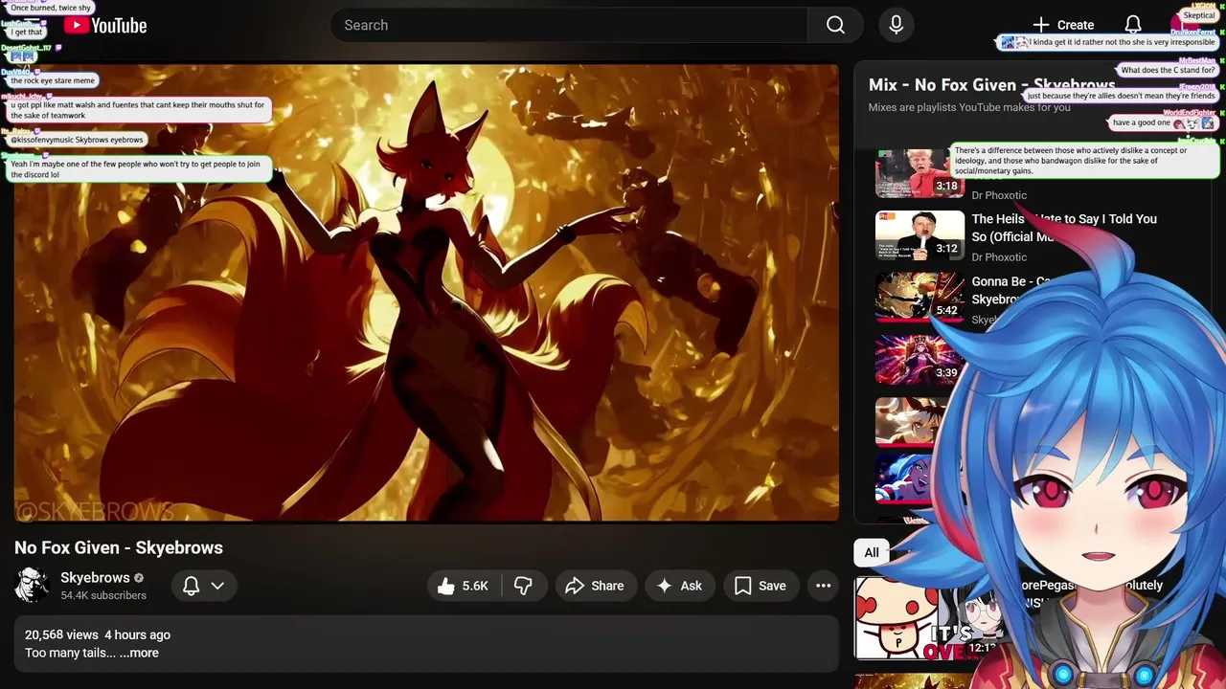Click the search magnifier button

[835, 25]
